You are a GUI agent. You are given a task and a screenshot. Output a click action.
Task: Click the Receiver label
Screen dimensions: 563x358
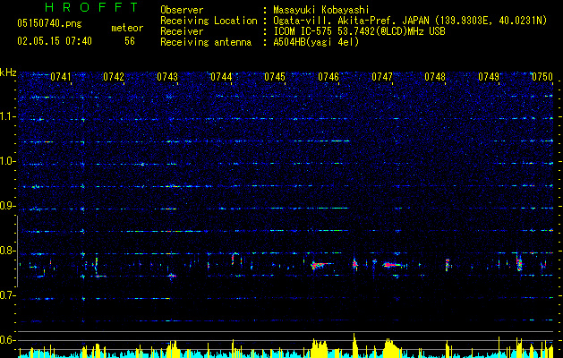click(x=182, y=31)
